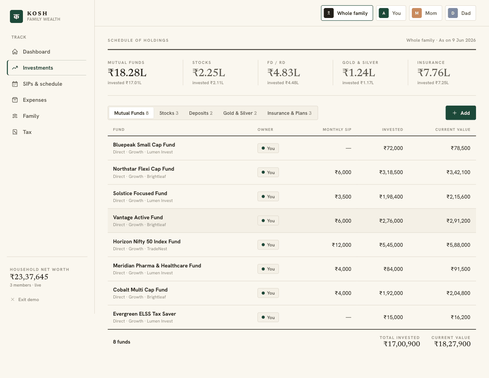The width and height of the screenshot is (489, 378).
Task: Click the blue-grey 'D' avatar badge
Action: coord(453,13)
